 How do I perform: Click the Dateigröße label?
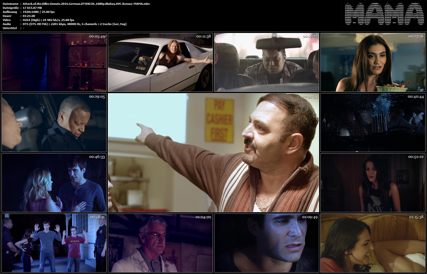point(11,8)
